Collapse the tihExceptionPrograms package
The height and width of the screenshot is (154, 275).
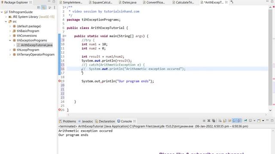10,40
